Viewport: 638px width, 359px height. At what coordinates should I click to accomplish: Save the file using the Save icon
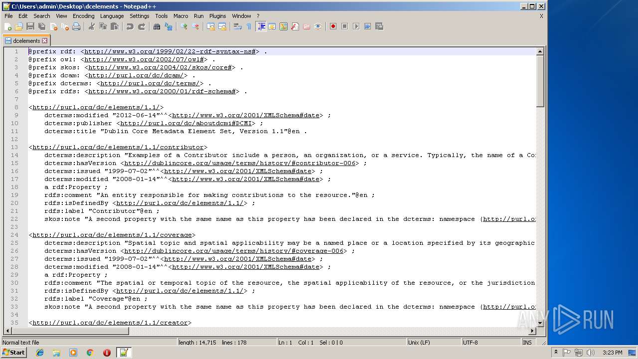30,26
